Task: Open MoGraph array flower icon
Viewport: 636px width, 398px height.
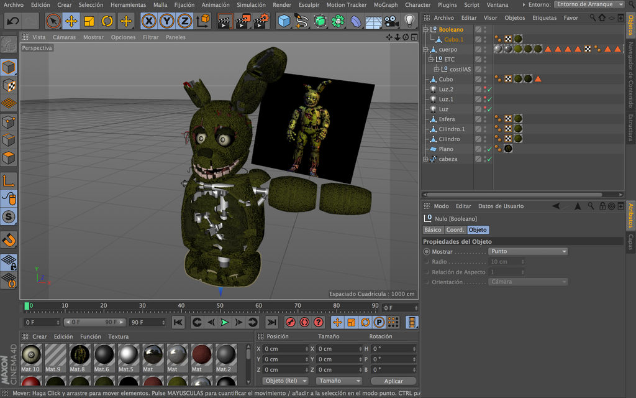Action: (x=337, y=21)
